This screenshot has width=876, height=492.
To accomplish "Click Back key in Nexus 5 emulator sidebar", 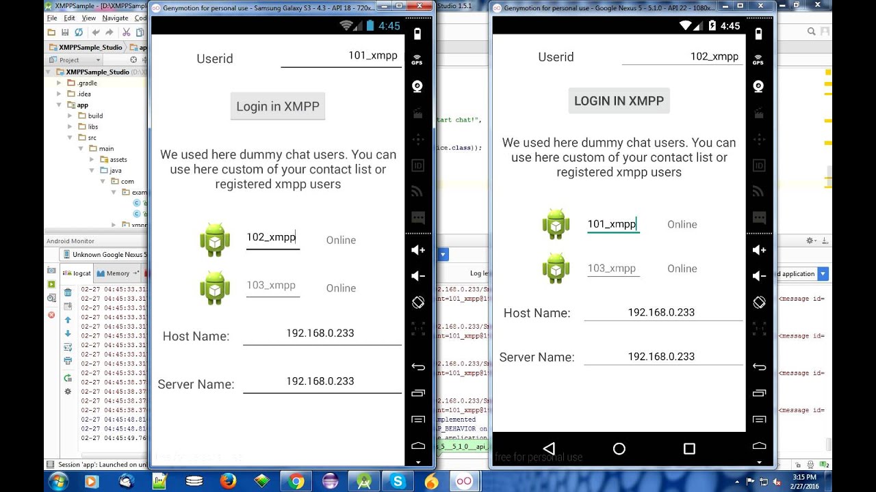I will [758, 367].
